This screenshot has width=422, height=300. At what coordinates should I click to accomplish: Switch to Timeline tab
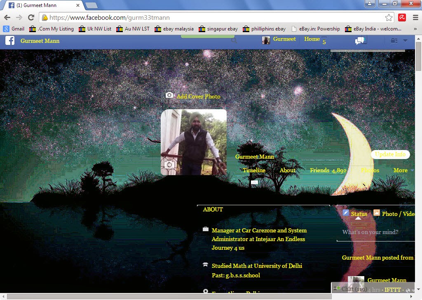(254, 170)
